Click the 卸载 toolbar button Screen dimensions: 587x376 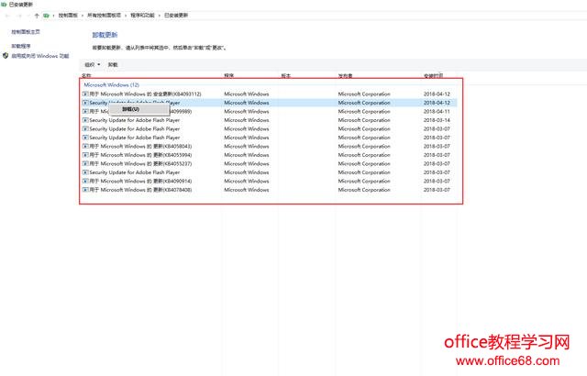click(113, 65)
